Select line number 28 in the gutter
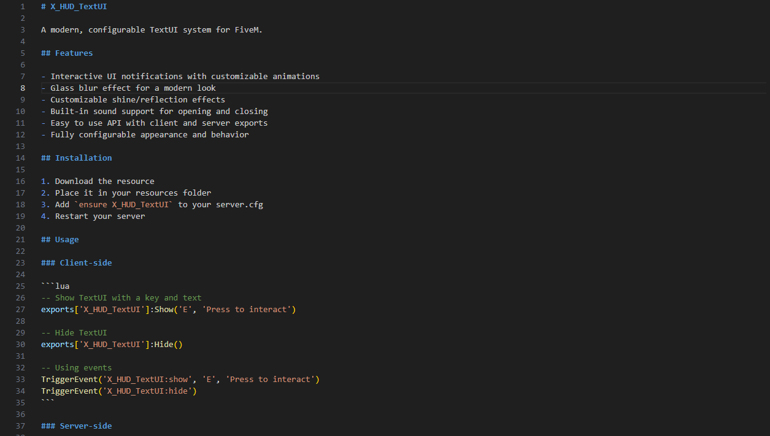 click(x=20, y=321)
